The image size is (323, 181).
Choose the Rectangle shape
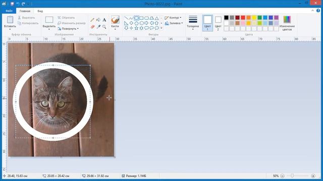141,18
